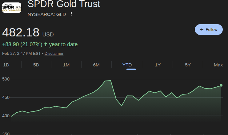This screenshot has height=135, width=228.
Task: Click the SPDR Gold Shares logo
Action: pyautogui.click(x=12, y=8)
